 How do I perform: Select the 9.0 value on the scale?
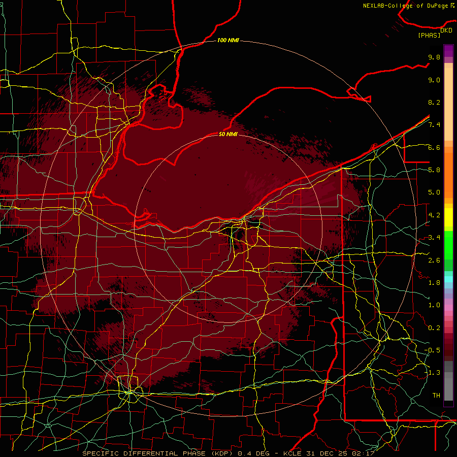(434, 80)
